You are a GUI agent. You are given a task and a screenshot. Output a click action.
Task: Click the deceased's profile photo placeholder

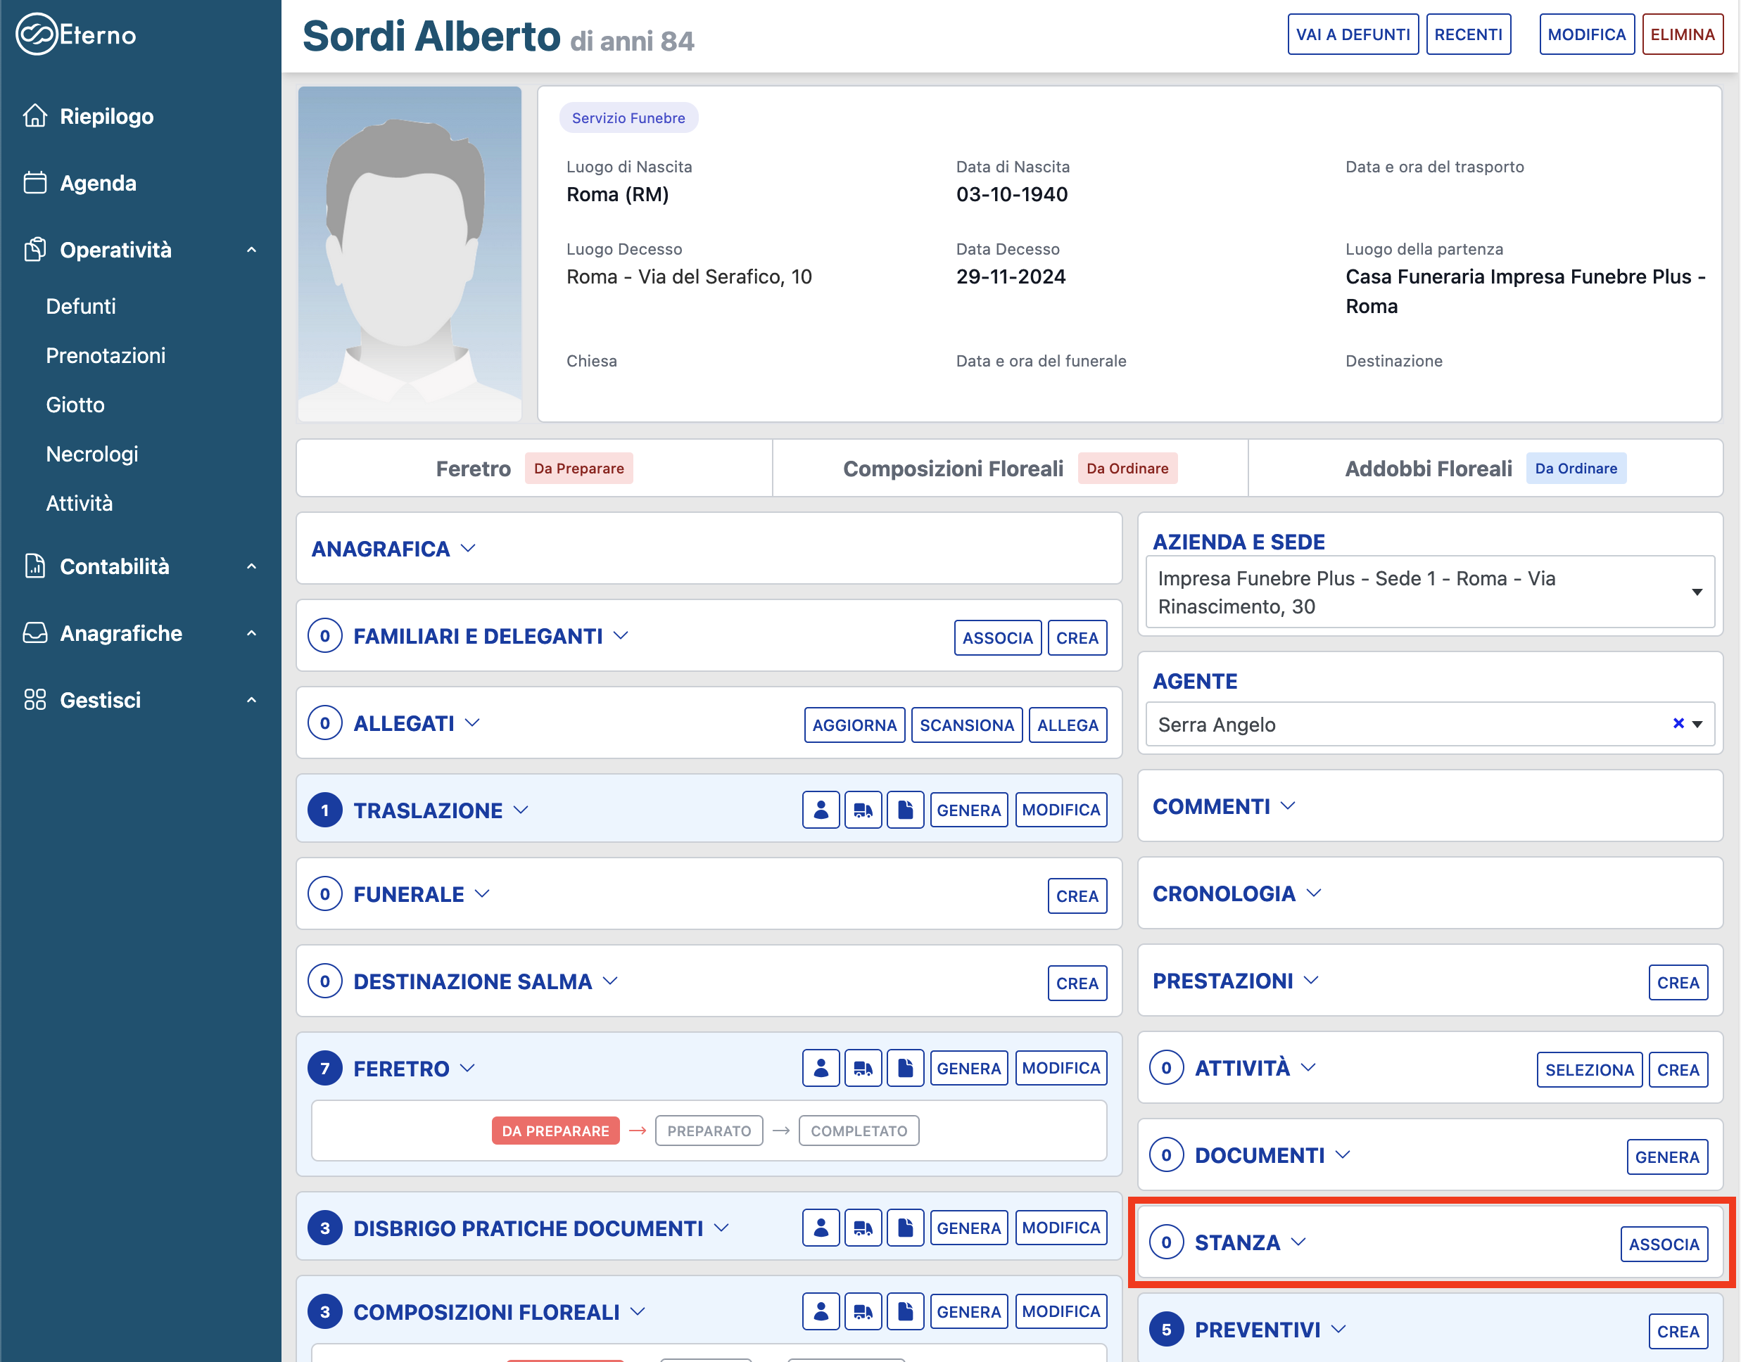[409, 253]
